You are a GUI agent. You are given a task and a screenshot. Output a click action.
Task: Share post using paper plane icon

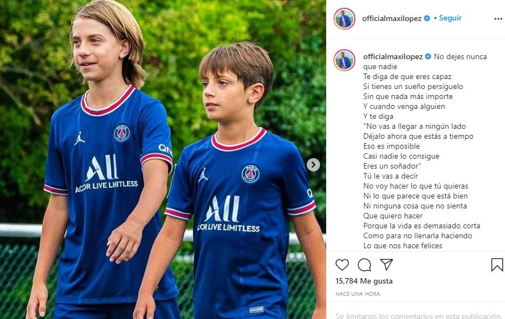(386, 264)
